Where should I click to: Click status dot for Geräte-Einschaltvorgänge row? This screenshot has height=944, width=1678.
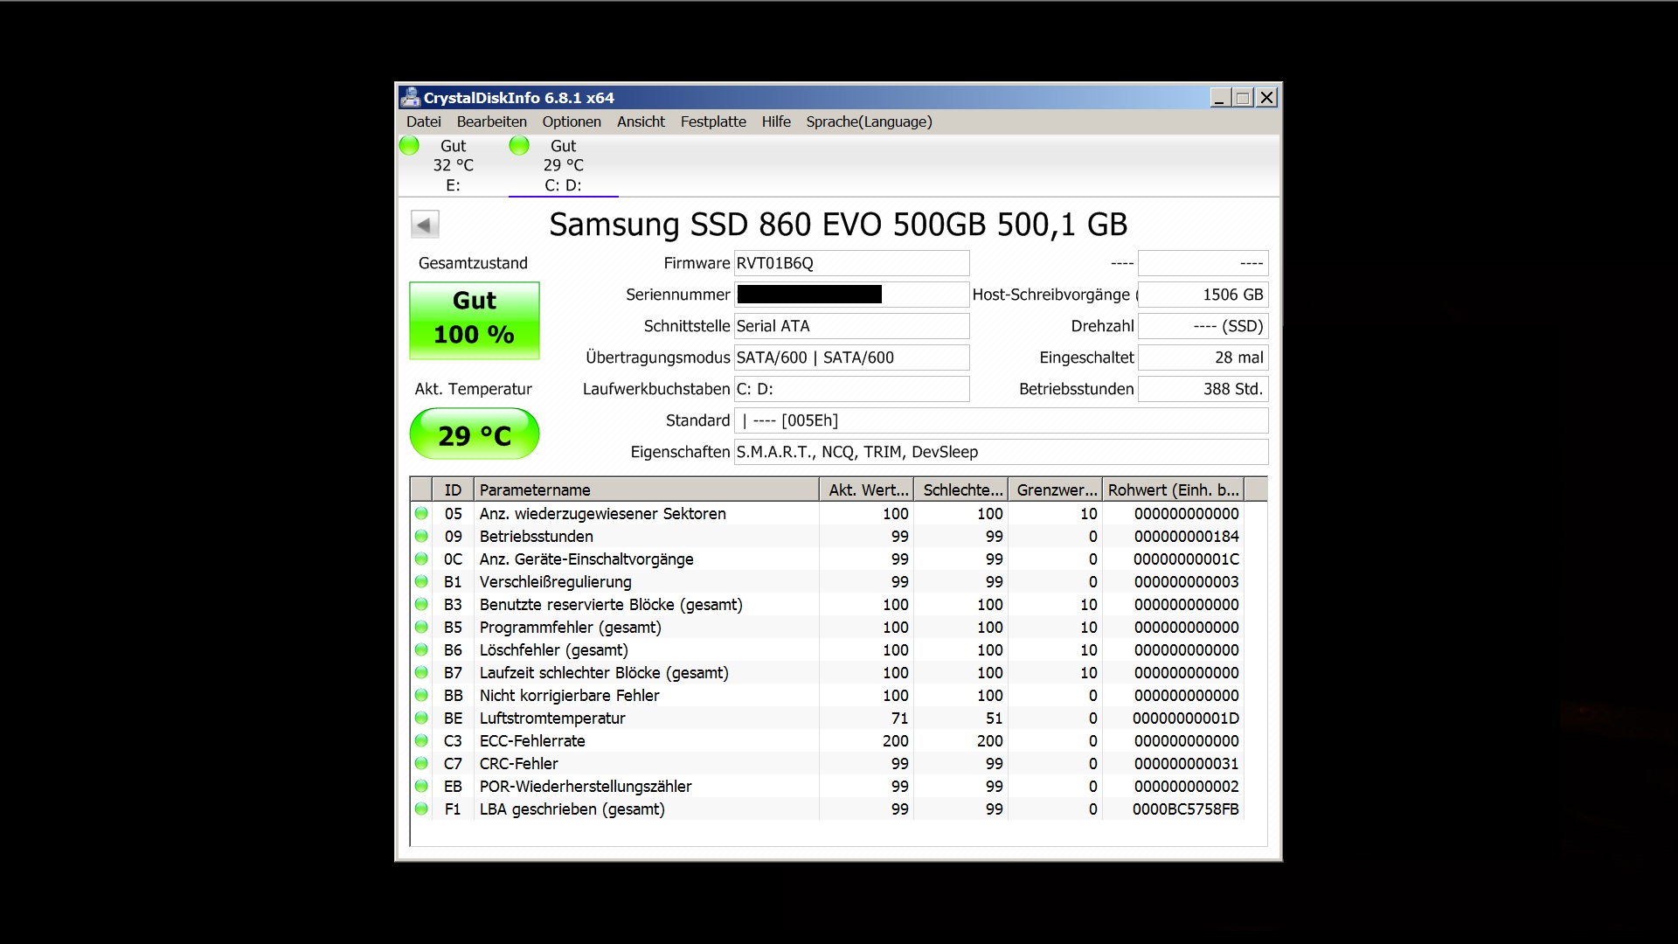[421, 559]
